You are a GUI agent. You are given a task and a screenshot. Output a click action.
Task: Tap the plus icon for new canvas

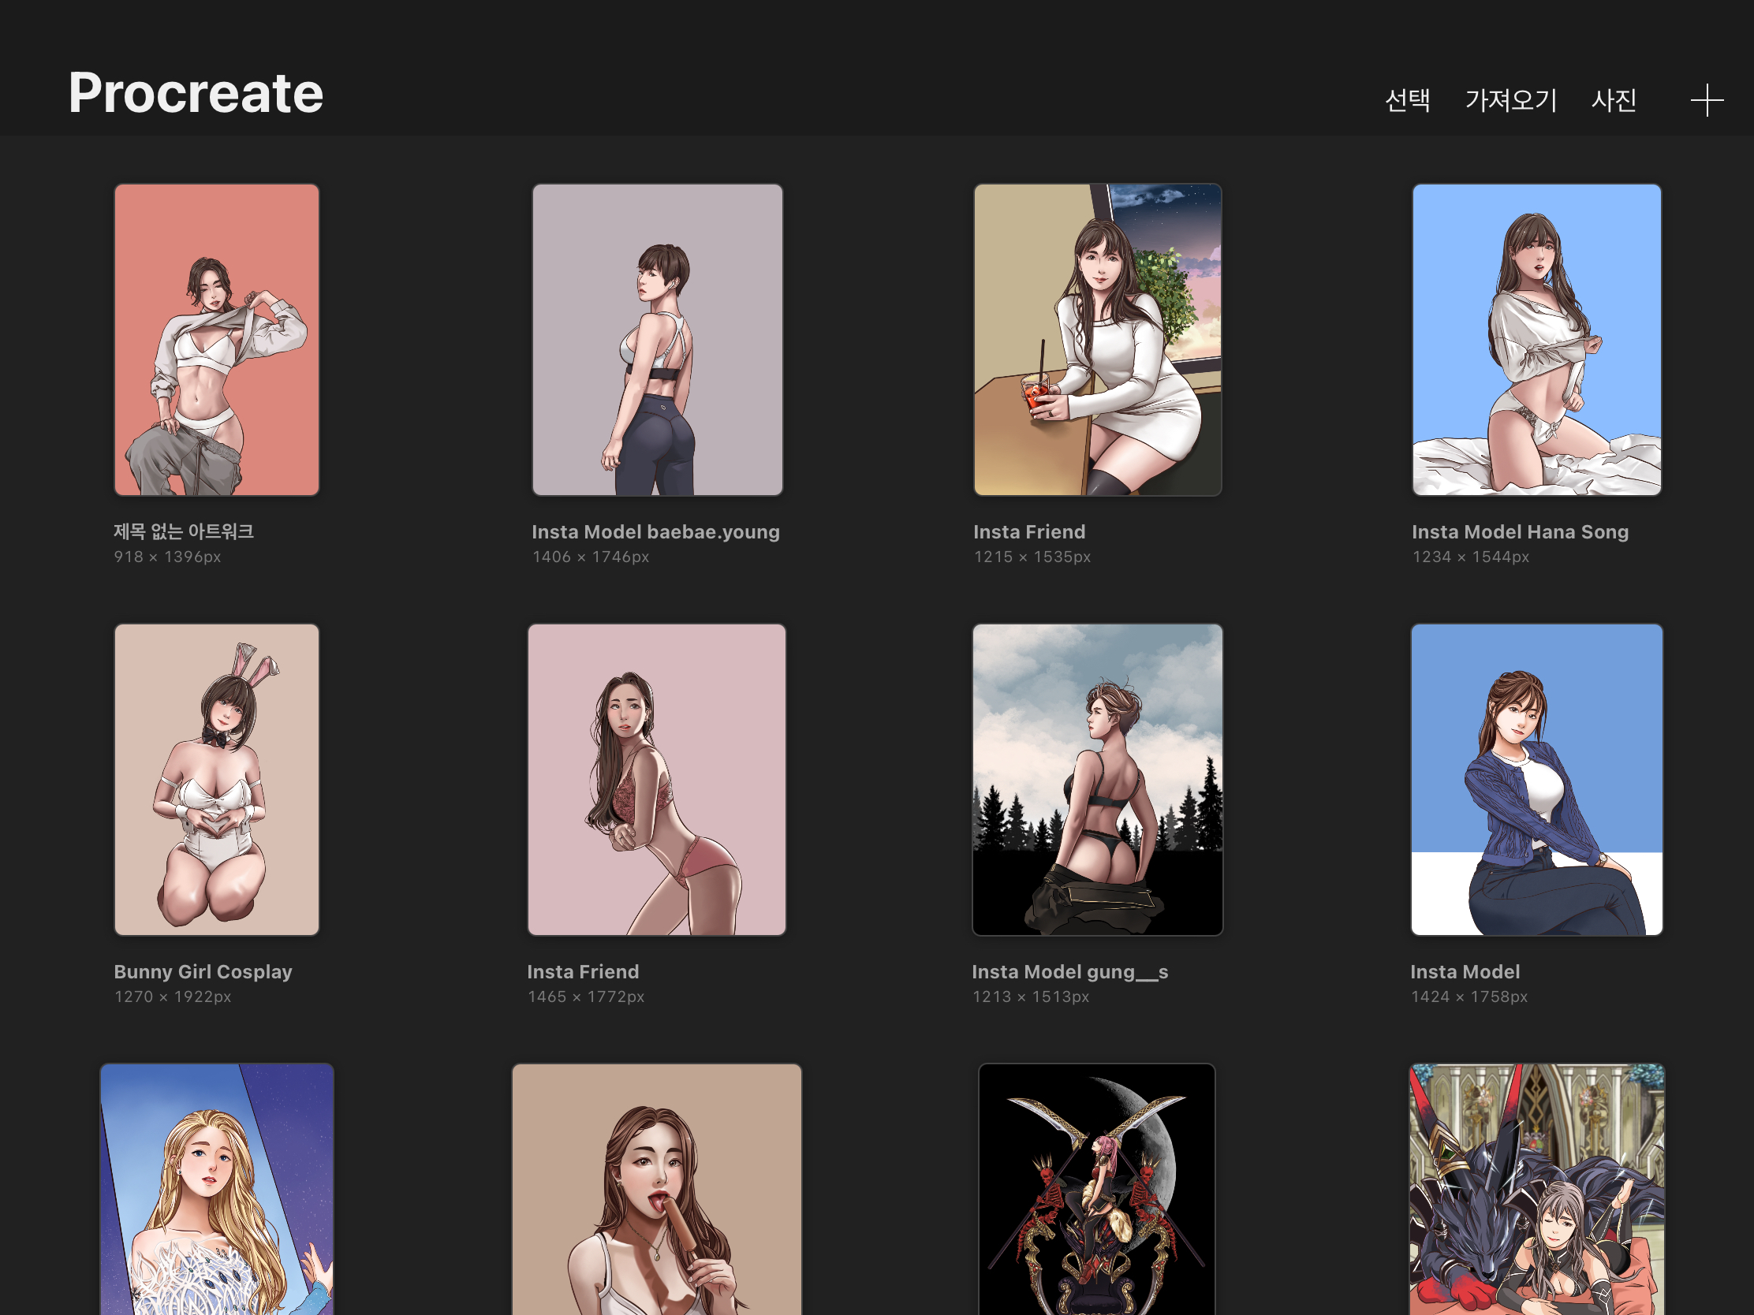pyautogui.click(x=1706, y=101)
